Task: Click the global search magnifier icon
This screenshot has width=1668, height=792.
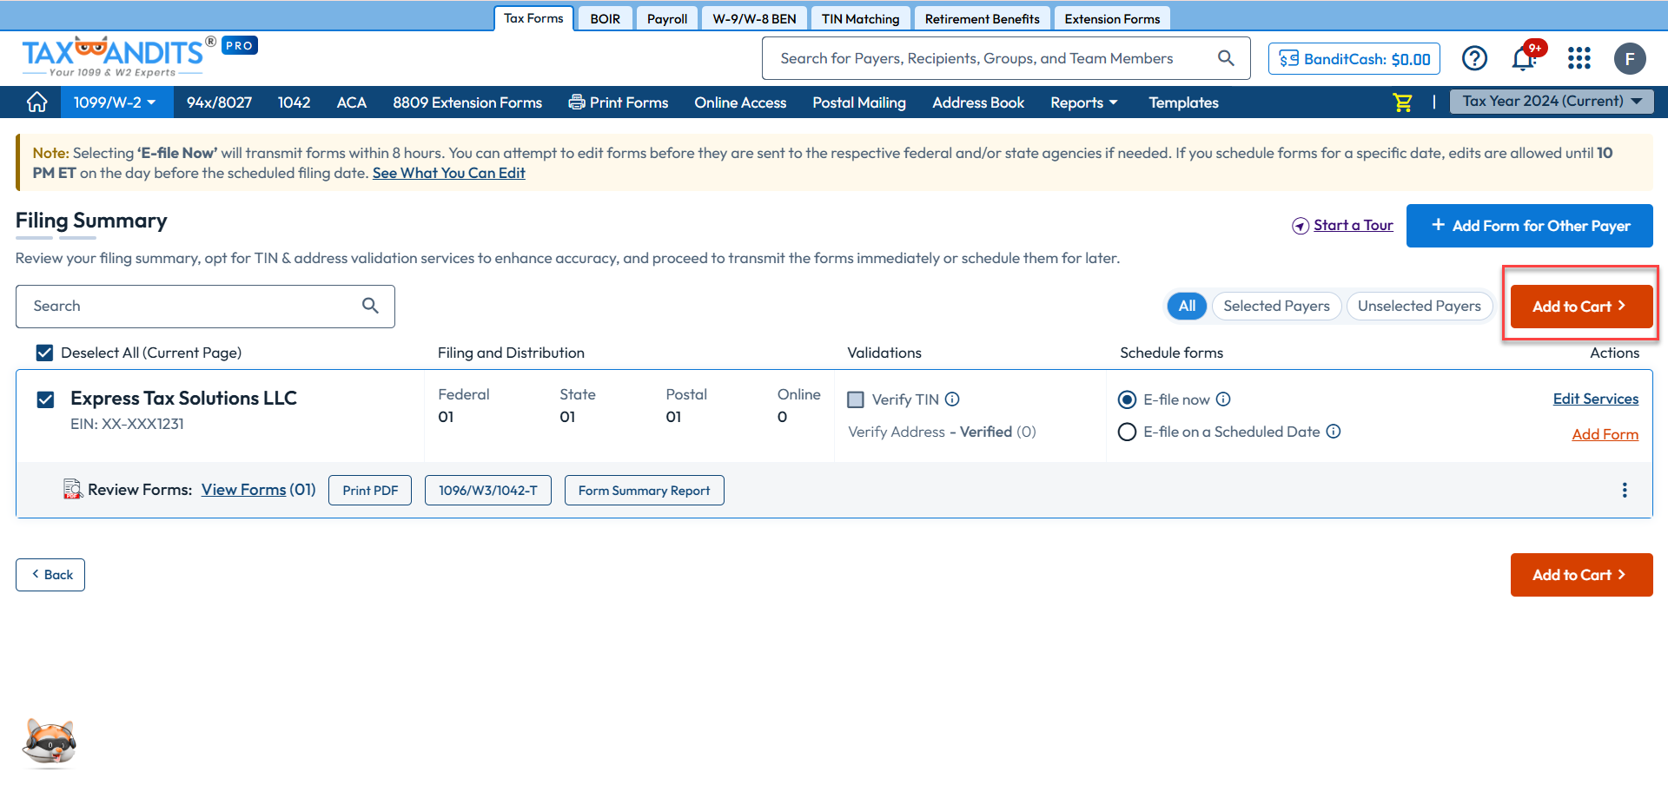Action: pyautogui.click(x=1226, y=58)
